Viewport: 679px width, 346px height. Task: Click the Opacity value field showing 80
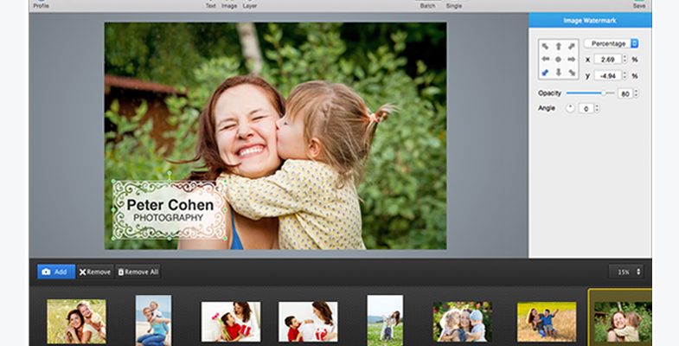pyautogui.click(x=625, y=93)
